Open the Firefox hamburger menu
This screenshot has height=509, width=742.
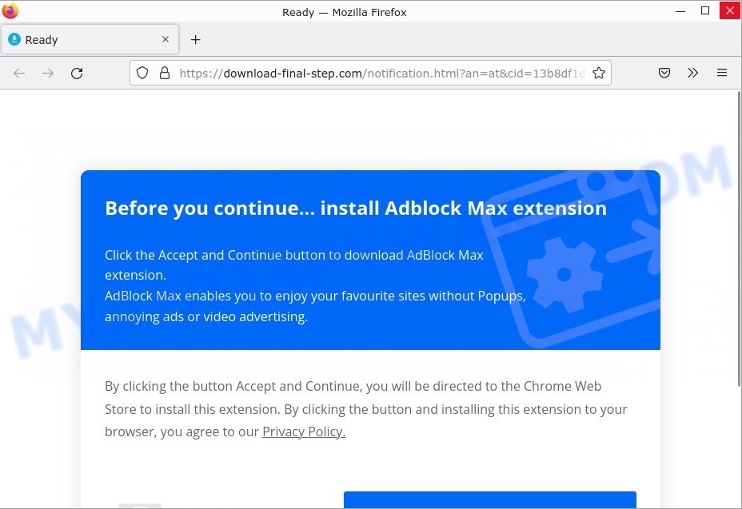coord(722,73)
